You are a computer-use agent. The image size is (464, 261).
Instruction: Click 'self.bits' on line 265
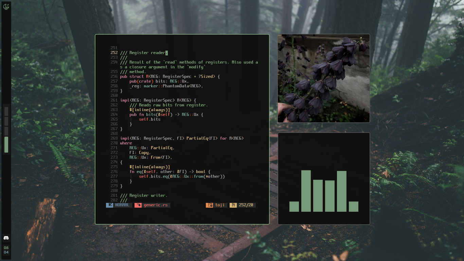[x=149, y=119]
